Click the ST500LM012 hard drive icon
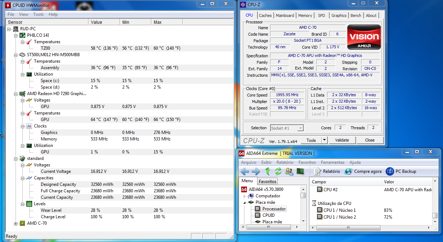The height and width of the screenshot is (242, 443). [x=22, y=55]
